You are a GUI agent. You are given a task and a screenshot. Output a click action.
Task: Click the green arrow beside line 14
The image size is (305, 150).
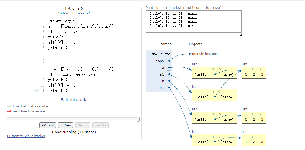coord(36,91)
